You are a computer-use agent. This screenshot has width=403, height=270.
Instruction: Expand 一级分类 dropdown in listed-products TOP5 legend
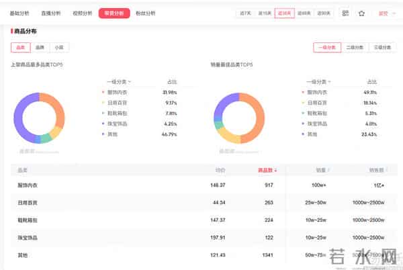(119, 82)
